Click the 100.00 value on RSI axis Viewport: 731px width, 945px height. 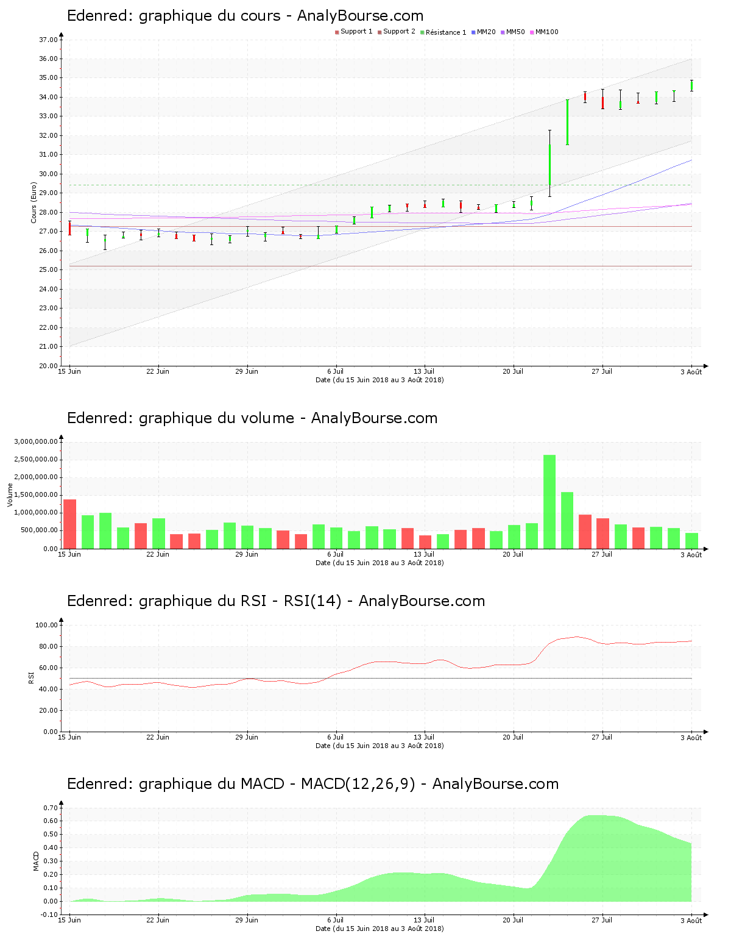[46, 625]
